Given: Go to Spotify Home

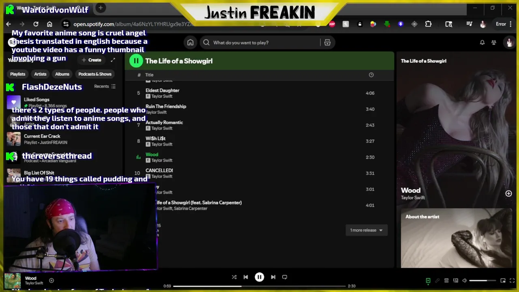Looking at the screenshot, I should [190, 43].
